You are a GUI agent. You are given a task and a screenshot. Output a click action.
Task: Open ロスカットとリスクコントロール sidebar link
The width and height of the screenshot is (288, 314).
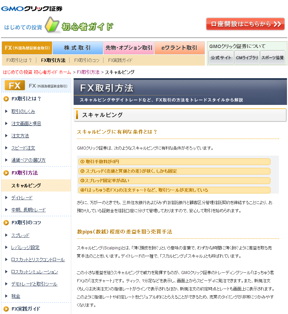[38, 260]
